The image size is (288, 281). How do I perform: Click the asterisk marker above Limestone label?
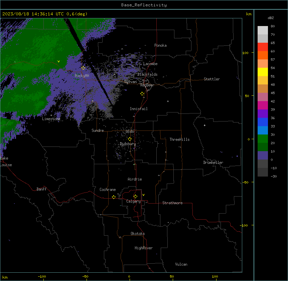(51, 115)
